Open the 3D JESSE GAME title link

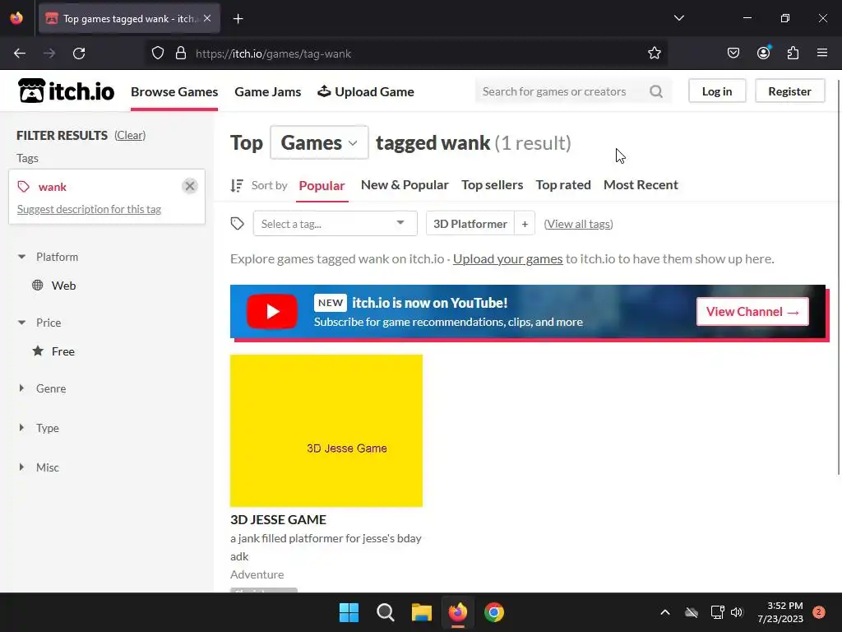(278, 520)
